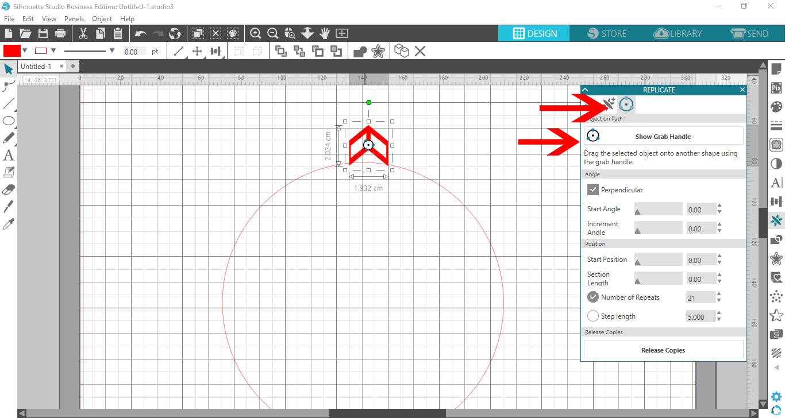Switch to the STORE tab
The image size is (785, 418).
(x=607, y=33)
